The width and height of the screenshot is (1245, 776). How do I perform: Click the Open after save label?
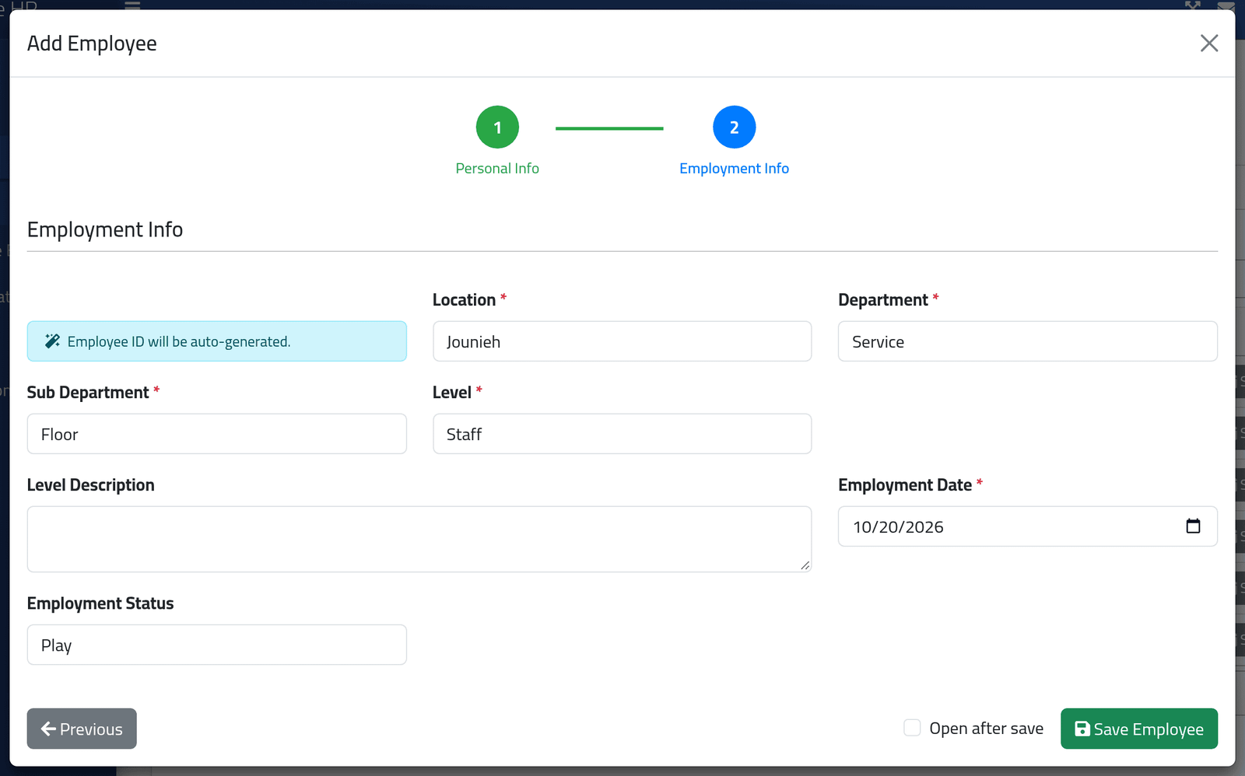coord(986,729)
